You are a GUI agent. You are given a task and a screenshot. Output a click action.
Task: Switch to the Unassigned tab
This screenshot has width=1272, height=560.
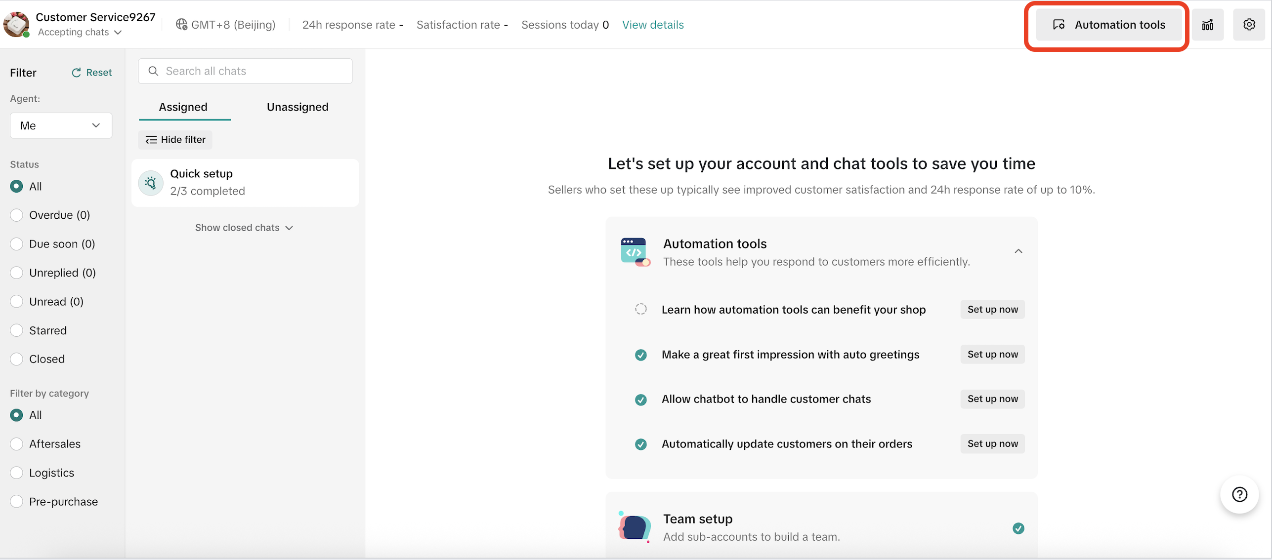[x=297, y=107]
